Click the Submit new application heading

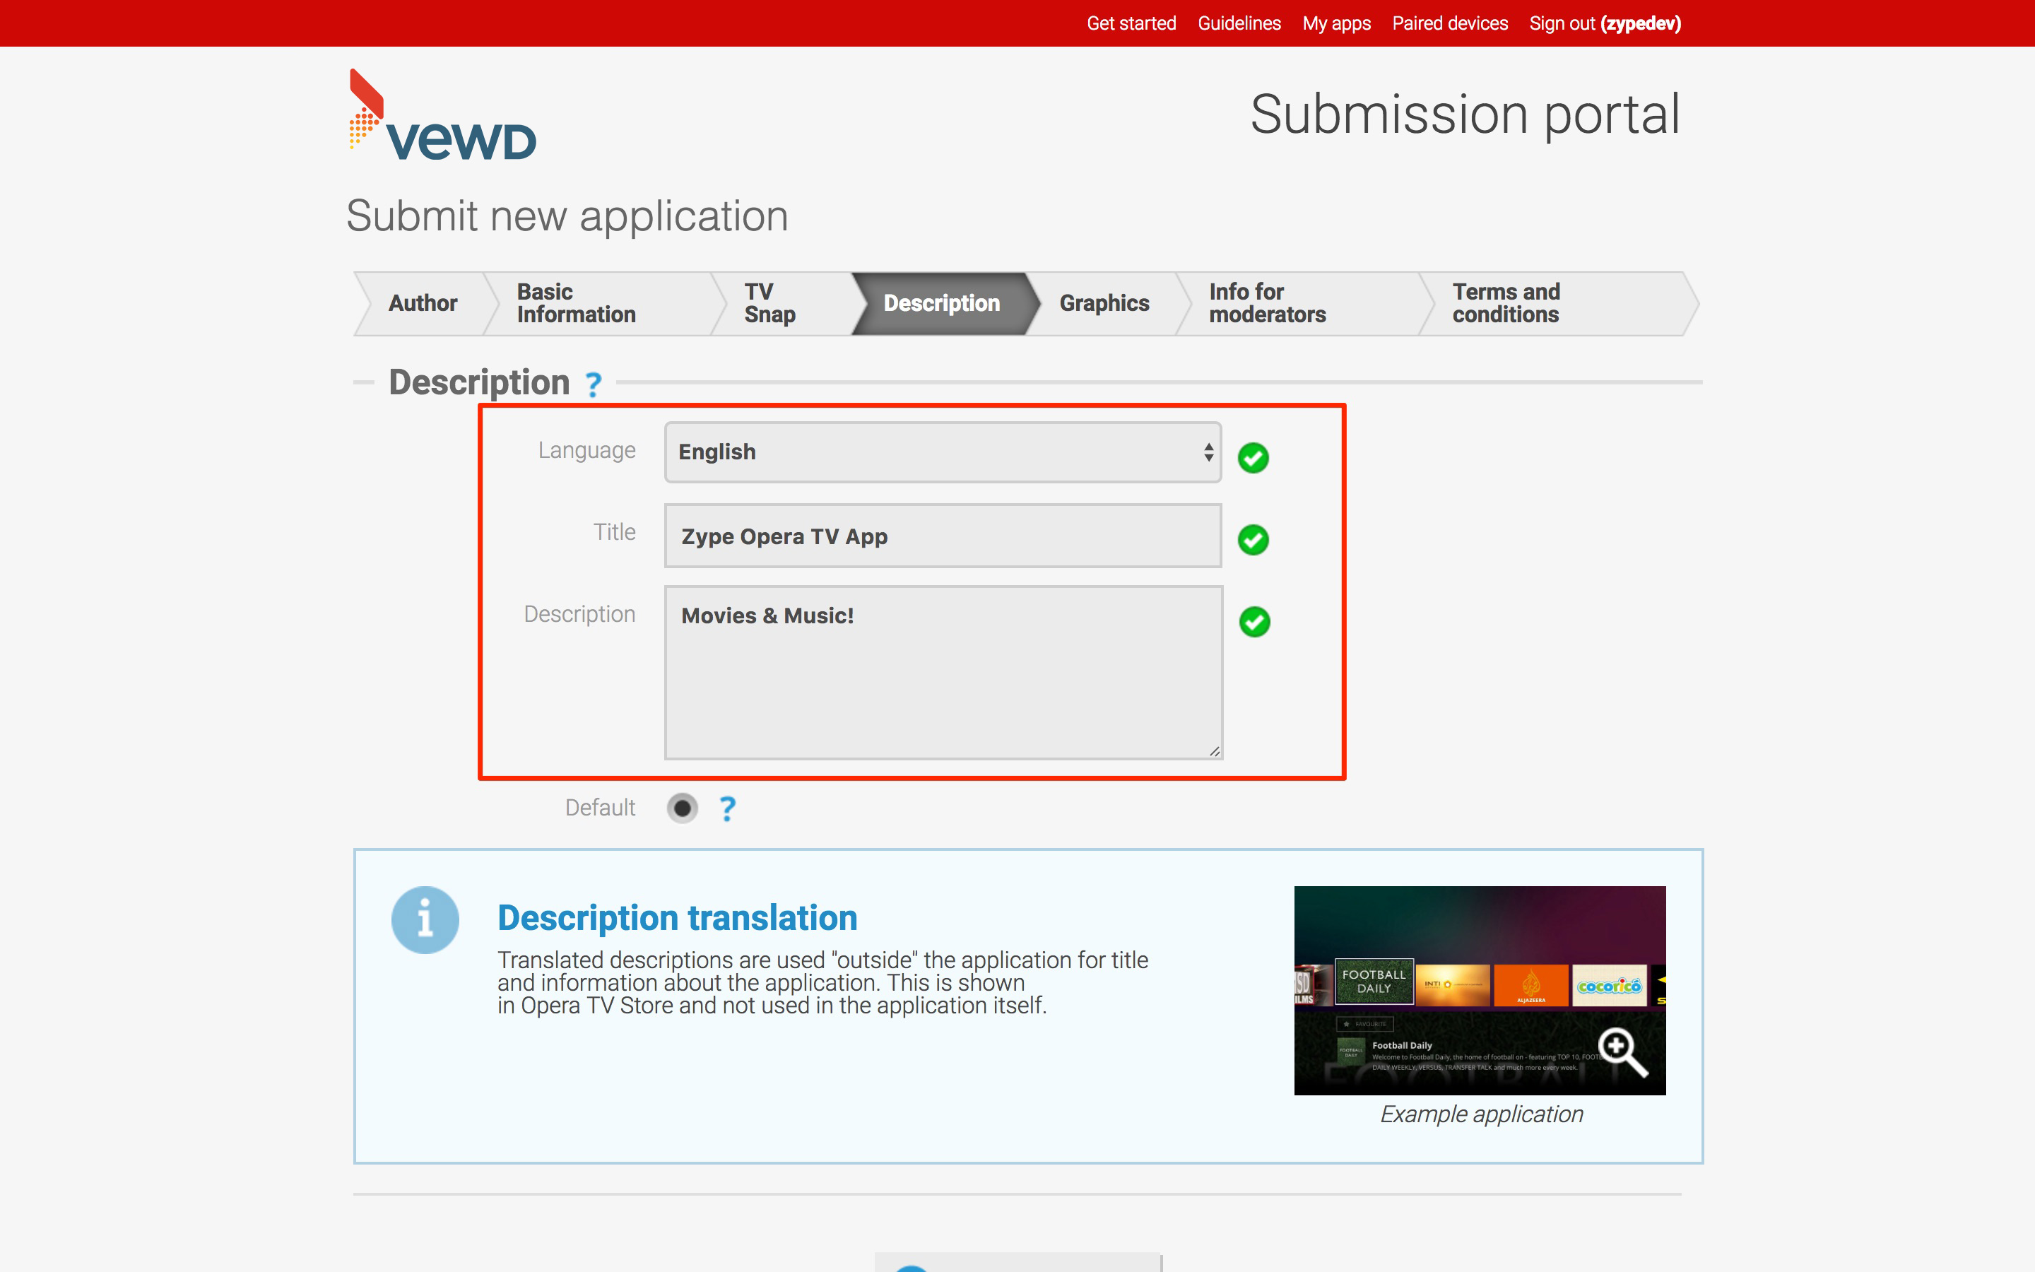click(x=567, y=216)
